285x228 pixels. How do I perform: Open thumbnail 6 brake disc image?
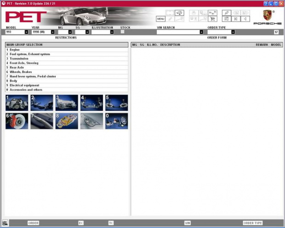coord(17,121)
